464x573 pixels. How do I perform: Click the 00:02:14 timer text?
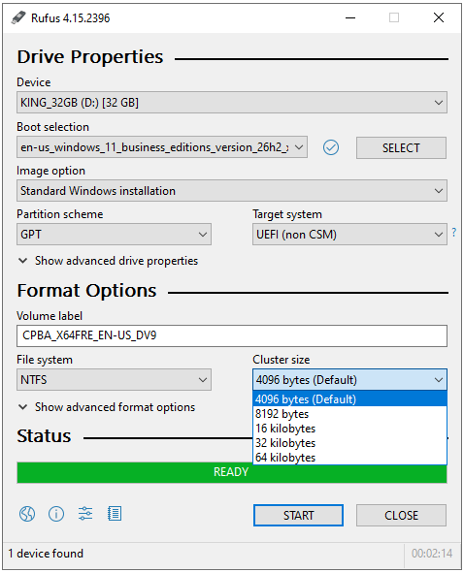(432, 554)
